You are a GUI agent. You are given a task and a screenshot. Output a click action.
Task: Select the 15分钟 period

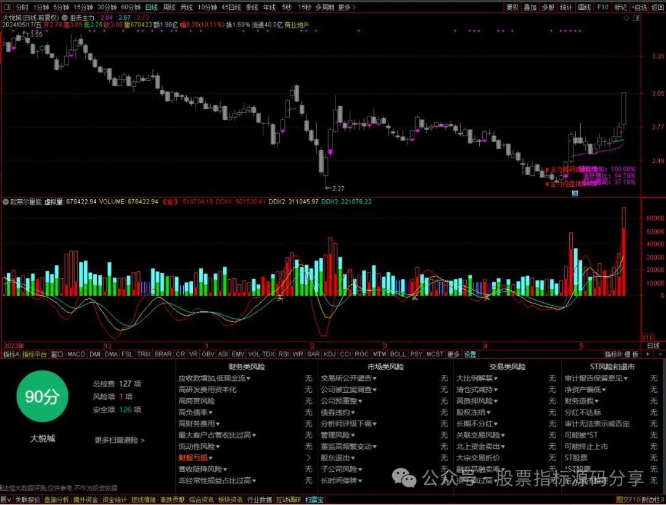click(83, 7)
